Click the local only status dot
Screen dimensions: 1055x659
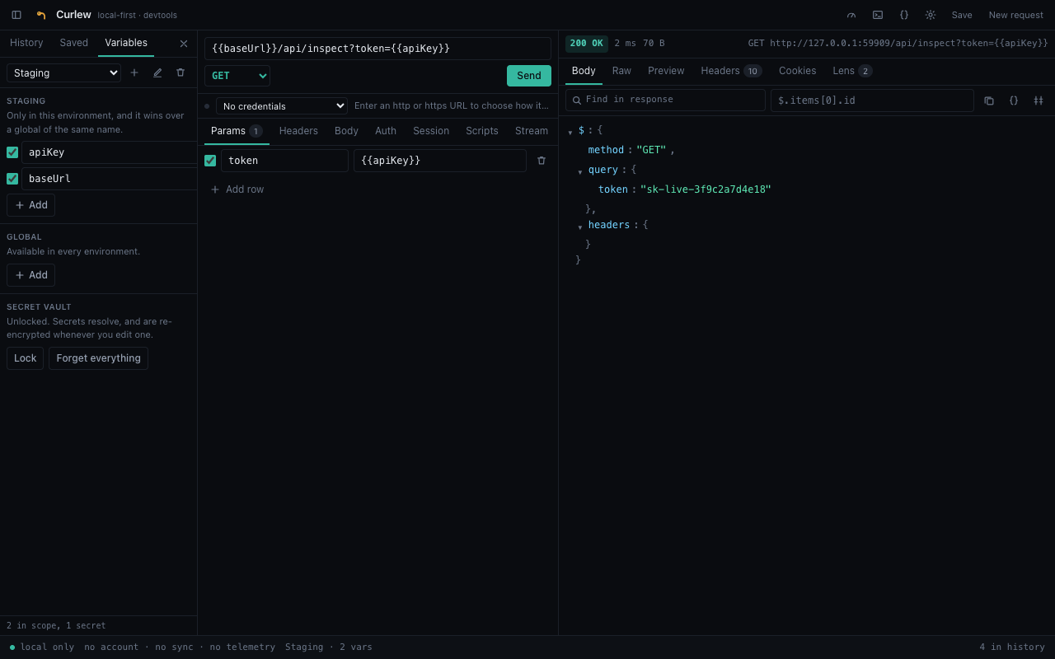coord(12,647)
